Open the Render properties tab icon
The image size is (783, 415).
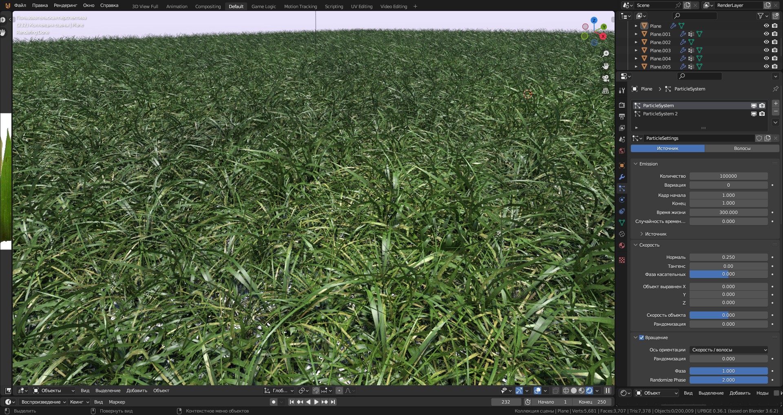pyautogui.click(x=622, y=105)
